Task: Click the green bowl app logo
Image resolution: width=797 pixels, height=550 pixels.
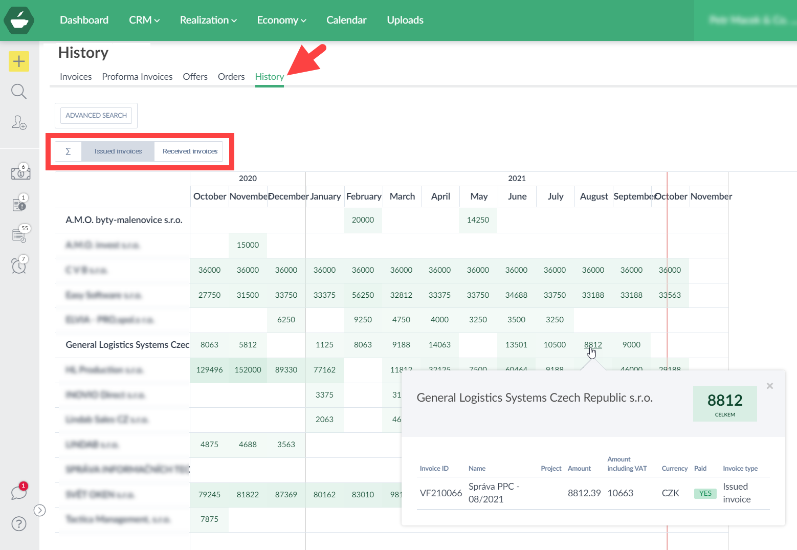Action: (19, 20)
